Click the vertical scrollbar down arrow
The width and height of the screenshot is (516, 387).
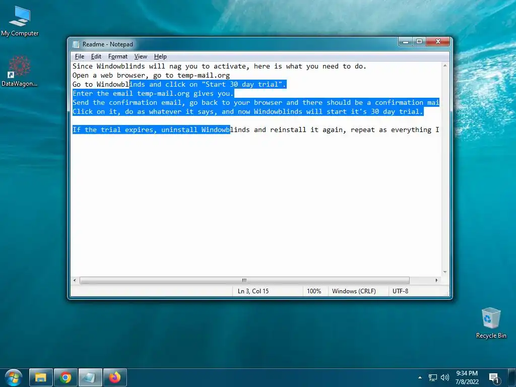(445, 272)
